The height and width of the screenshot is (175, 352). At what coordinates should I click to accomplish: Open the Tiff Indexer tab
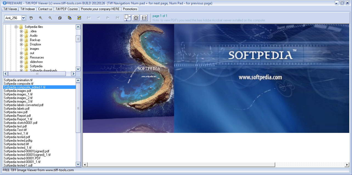[28, 9]
